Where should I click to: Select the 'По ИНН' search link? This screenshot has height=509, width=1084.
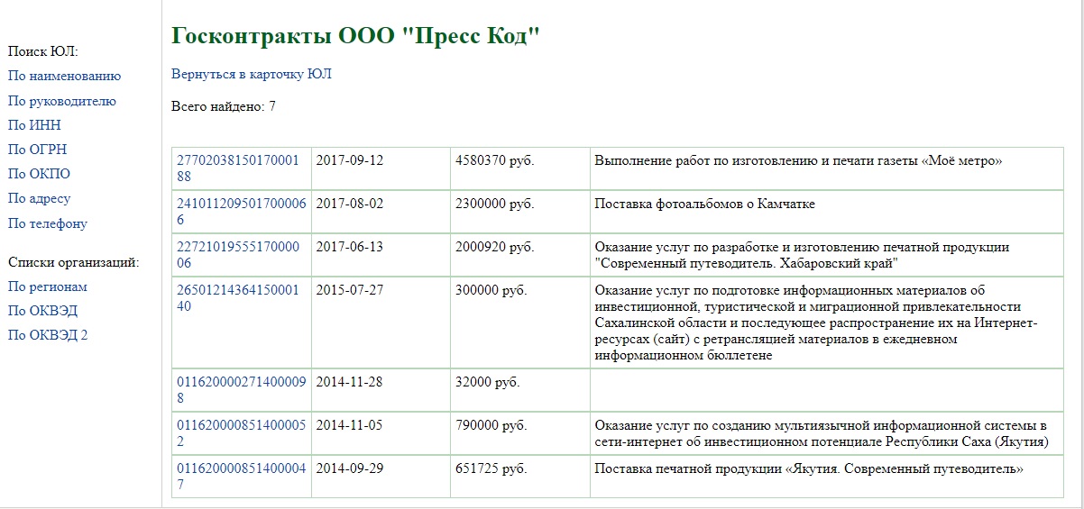[x=34, y=126]
